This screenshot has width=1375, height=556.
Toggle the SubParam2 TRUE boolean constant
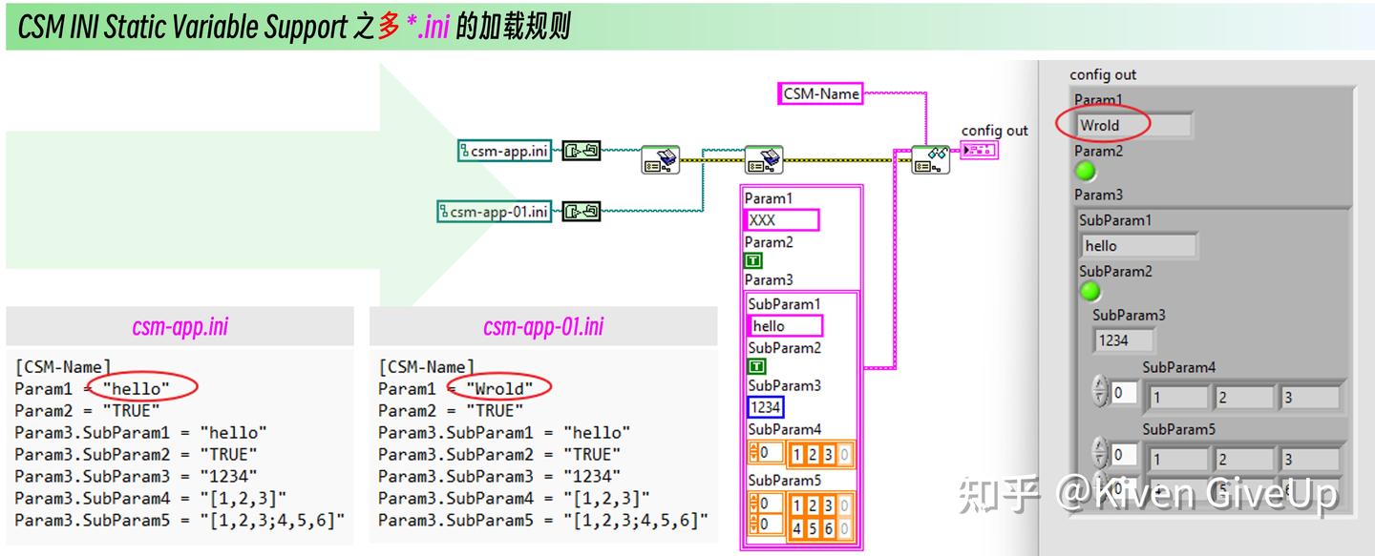click(x=756, y=366)
